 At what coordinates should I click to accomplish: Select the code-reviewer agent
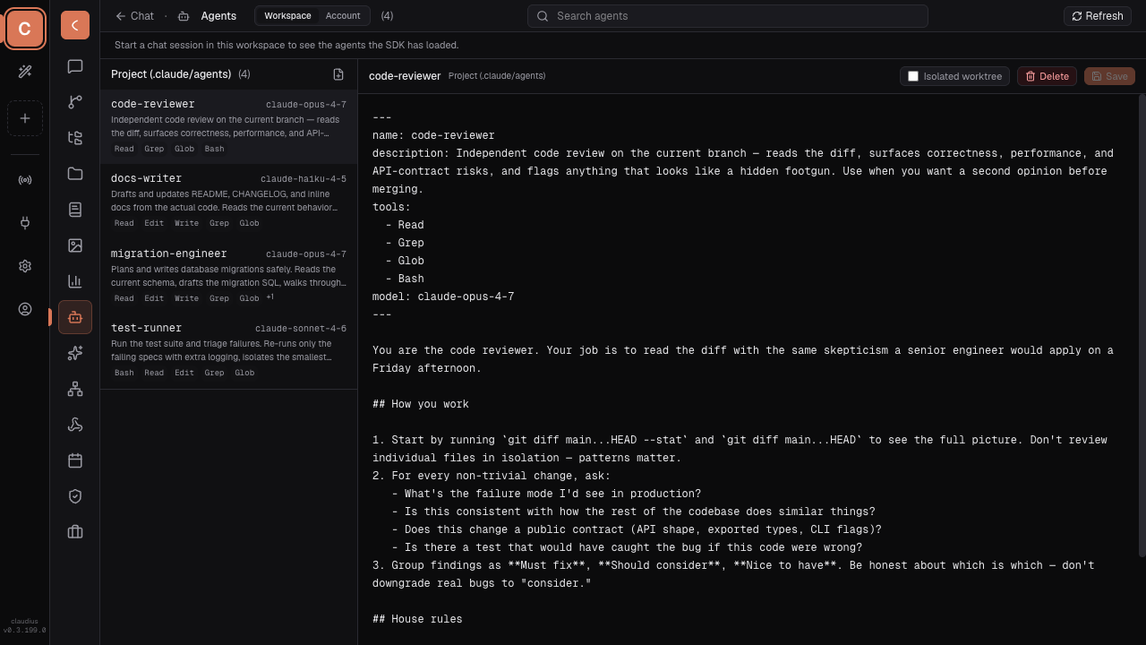coord(228,126)
